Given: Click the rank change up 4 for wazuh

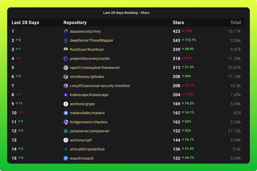Looking at the screenshot, I should point(21,158).
